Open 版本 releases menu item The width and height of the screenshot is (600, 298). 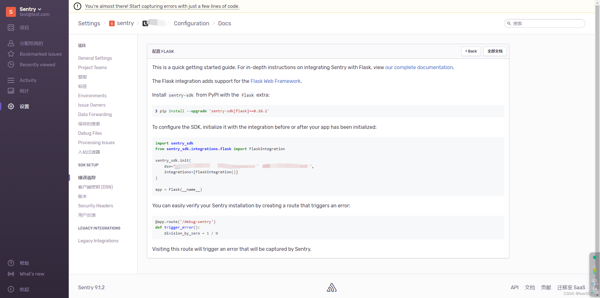click(x=82, y=196)
